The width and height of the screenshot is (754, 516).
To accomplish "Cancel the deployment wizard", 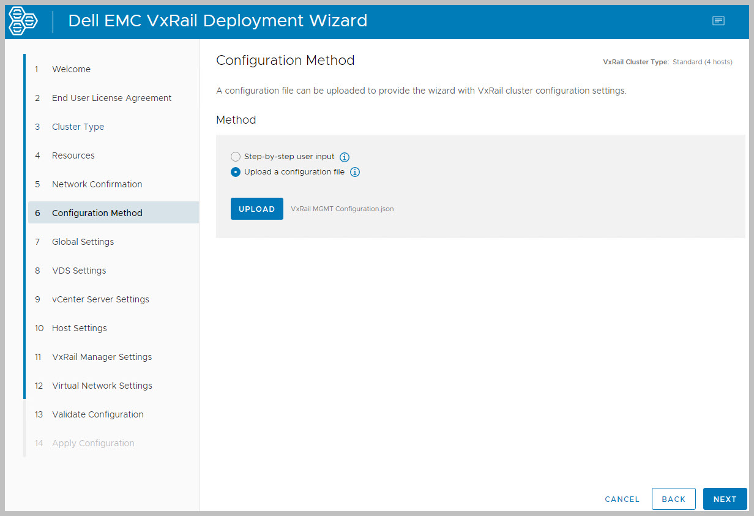I will click(622, 499).
